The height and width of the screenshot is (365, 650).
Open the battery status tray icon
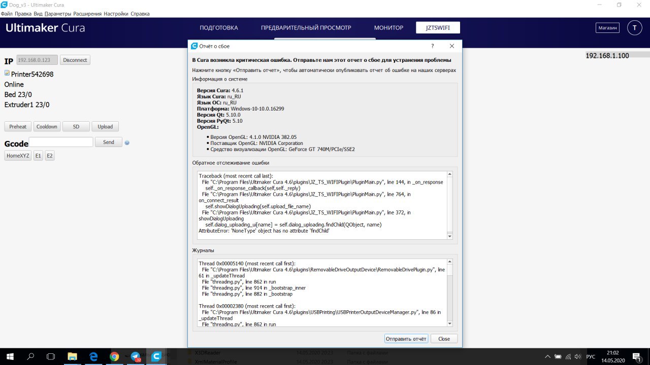coord(558,357)
